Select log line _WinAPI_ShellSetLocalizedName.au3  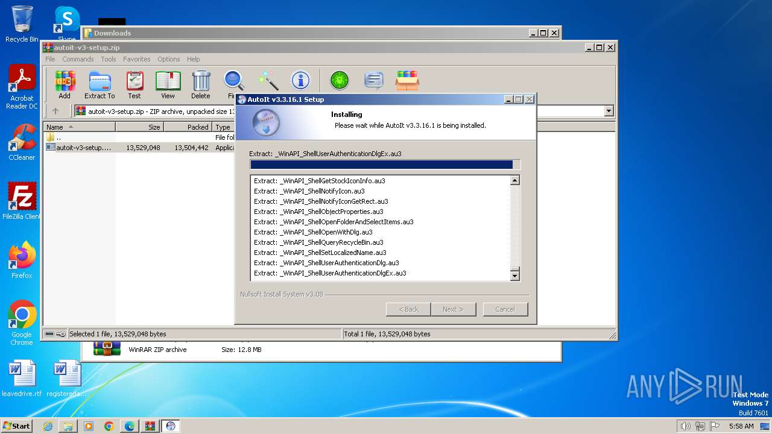point(320,253)
